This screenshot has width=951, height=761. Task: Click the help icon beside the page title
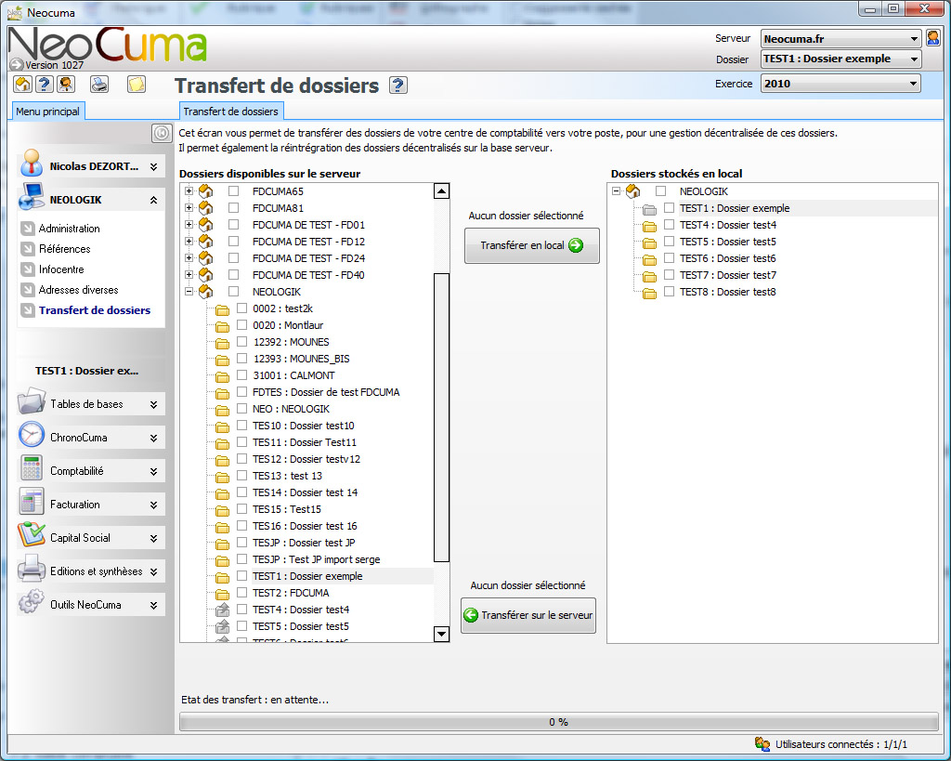pyautogui.click(x=397, y=85)
